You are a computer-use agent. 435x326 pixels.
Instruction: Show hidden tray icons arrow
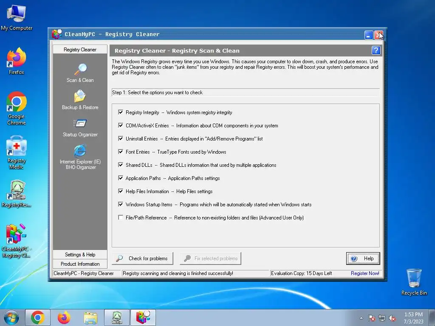click(x=361, y=318)
